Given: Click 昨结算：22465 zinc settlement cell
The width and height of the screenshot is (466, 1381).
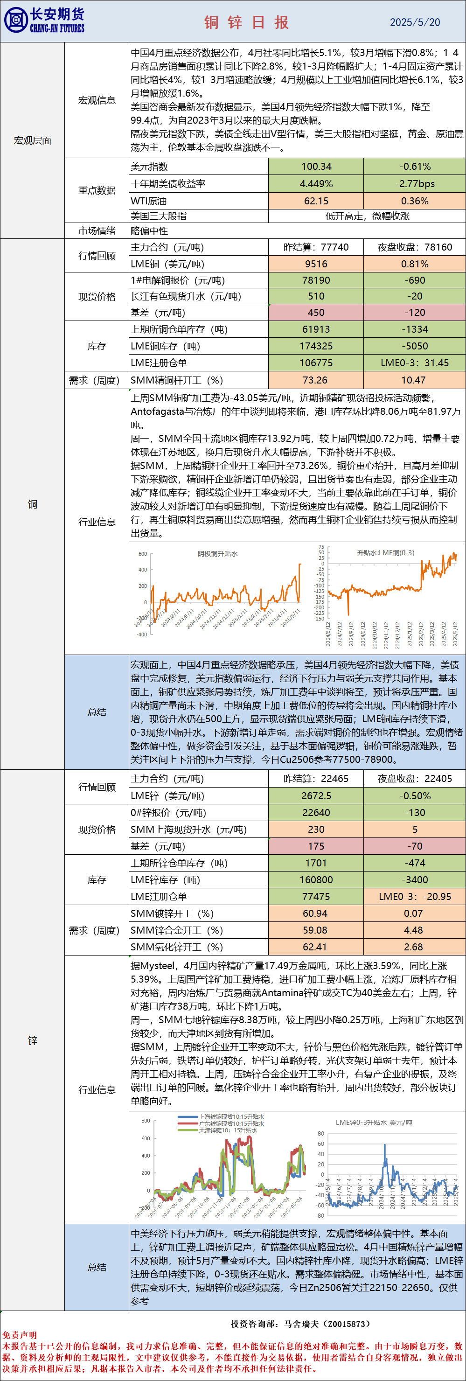Looking at the screenshot, I should (x=316, y=779).
